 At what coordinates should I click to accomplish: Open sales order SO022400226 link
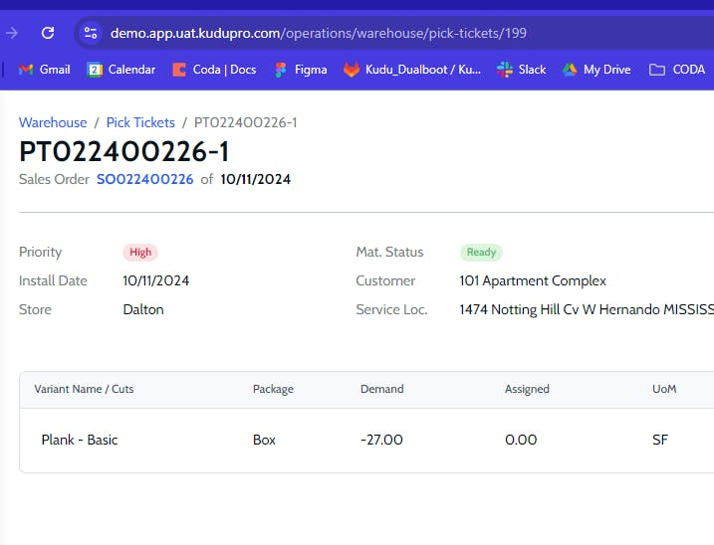(144, 179)
